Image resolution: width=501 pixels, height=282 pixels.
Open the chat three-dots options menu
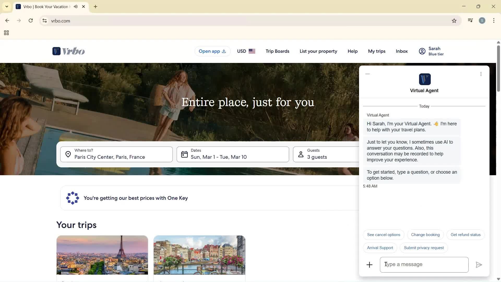481,74
